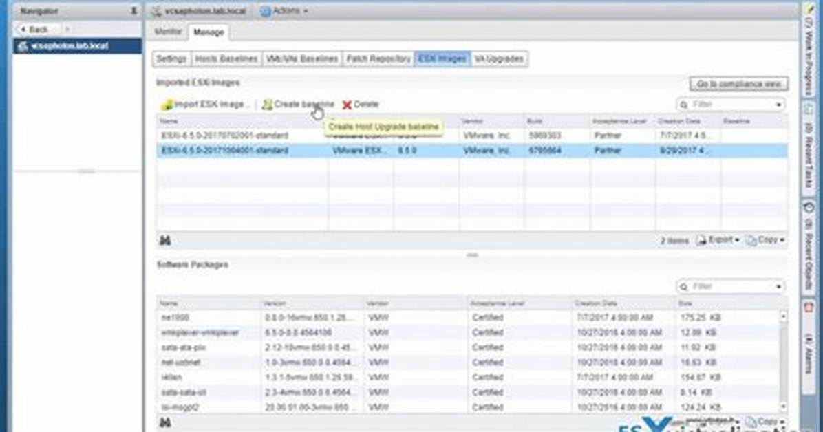Open the Settings sub-tab
Image resolution: width=823 pixels, height=432 pixels.
171,58
